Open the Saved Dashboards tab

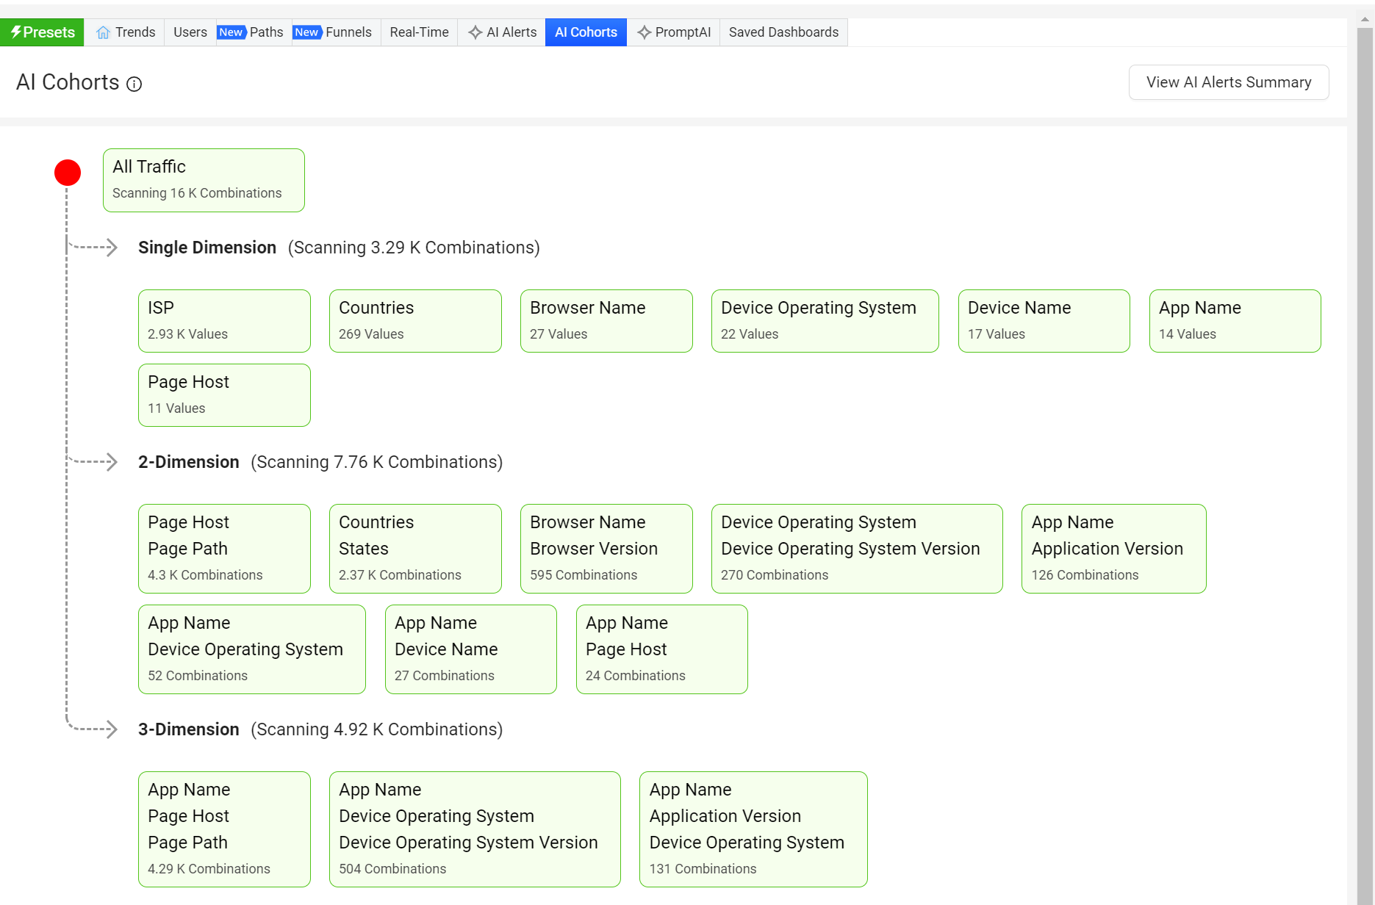[783, 32]
